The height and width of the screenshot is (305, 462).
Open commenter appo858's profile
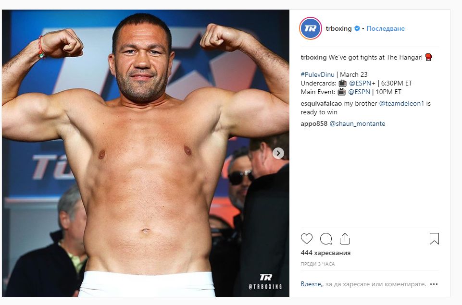pos(314,123)
